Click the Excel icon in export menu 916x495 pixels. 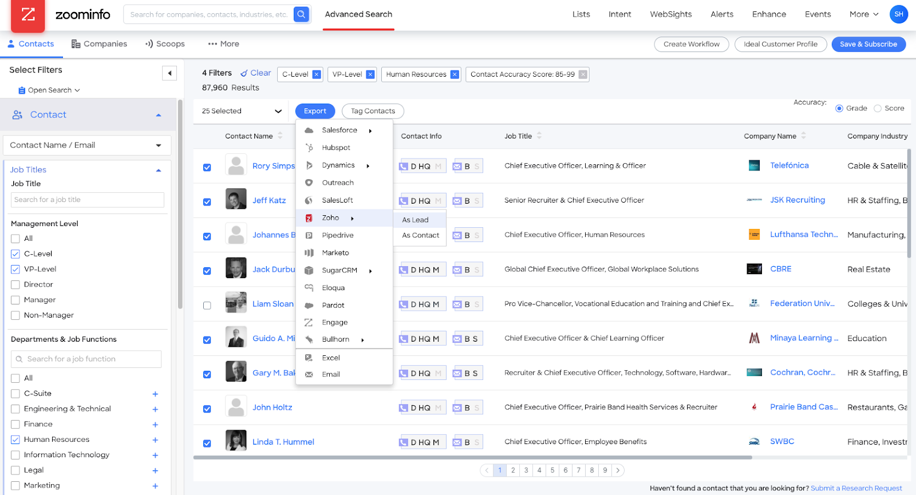pyautogui.click(x=309, y=358)
